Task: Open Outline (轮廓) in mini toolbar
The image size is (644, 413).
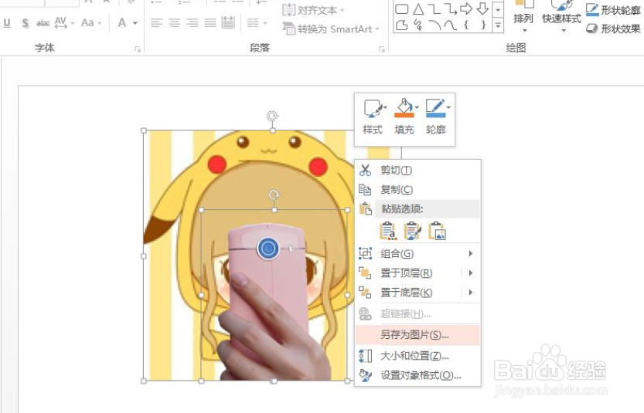Action: [x=436, y=117]
